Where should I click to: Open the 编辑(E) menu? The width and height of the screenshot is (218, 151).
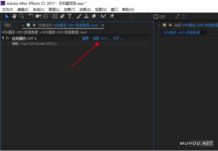23,9
